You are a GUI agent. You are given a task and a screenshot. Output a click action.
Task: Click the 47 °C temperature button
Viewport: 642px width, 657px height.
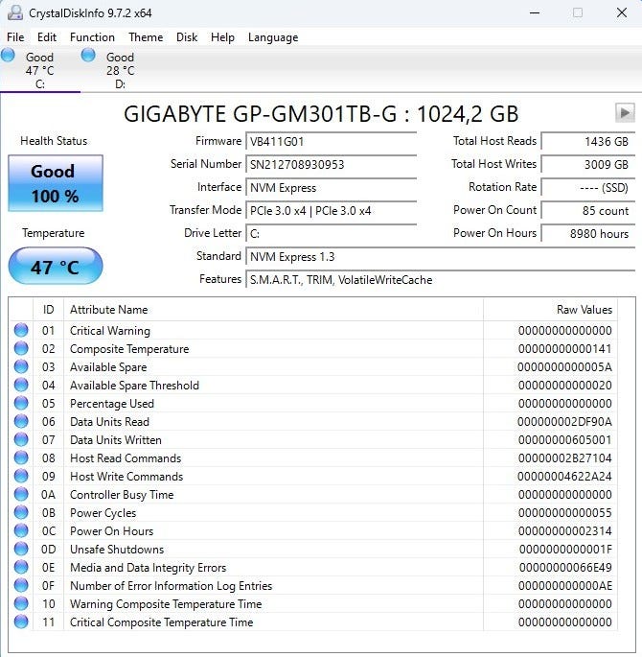coord(55,267)
